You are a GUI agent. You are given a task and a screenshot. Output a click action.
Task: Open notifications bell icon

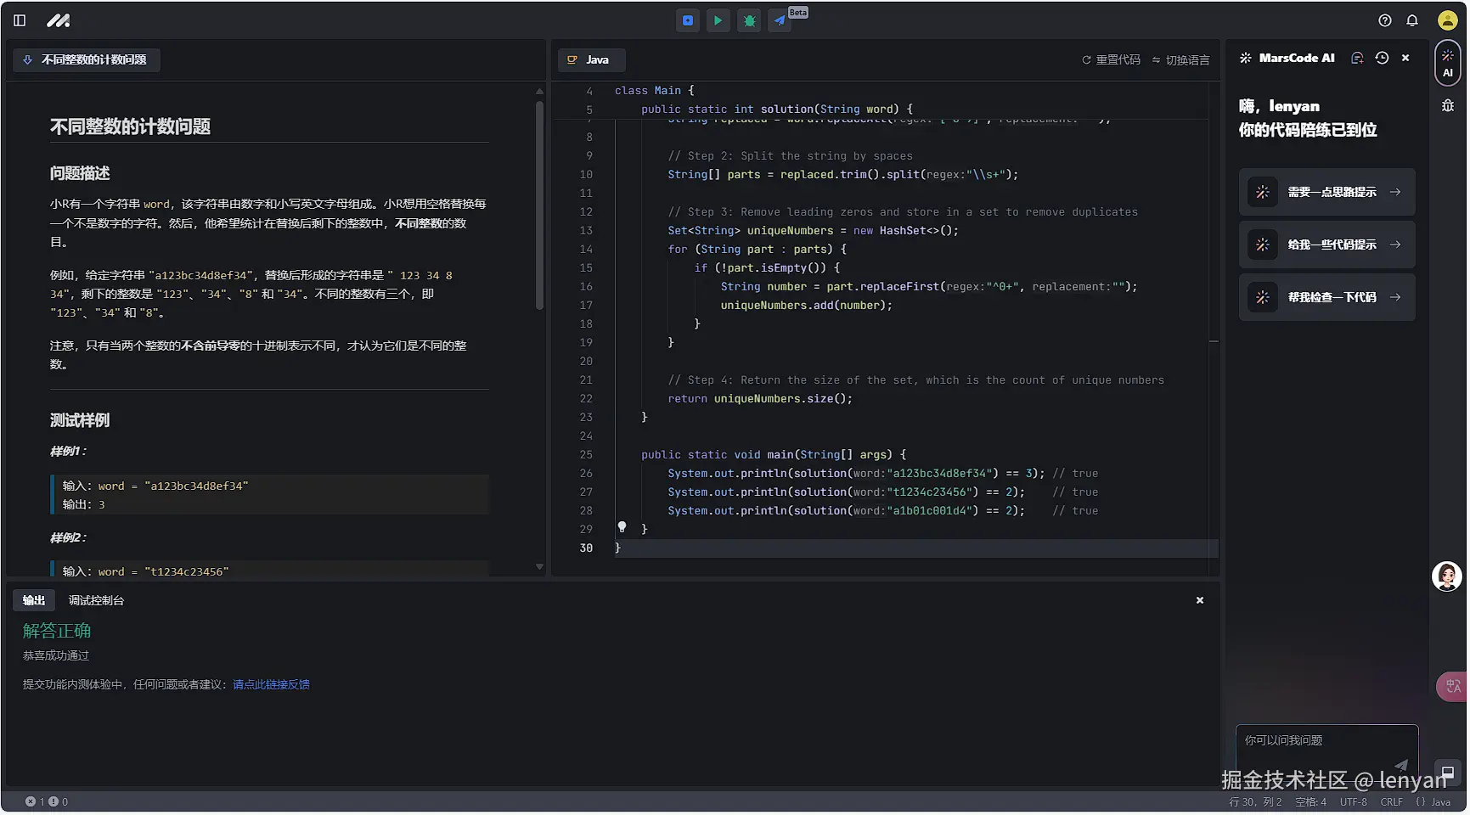(1412, 20)
